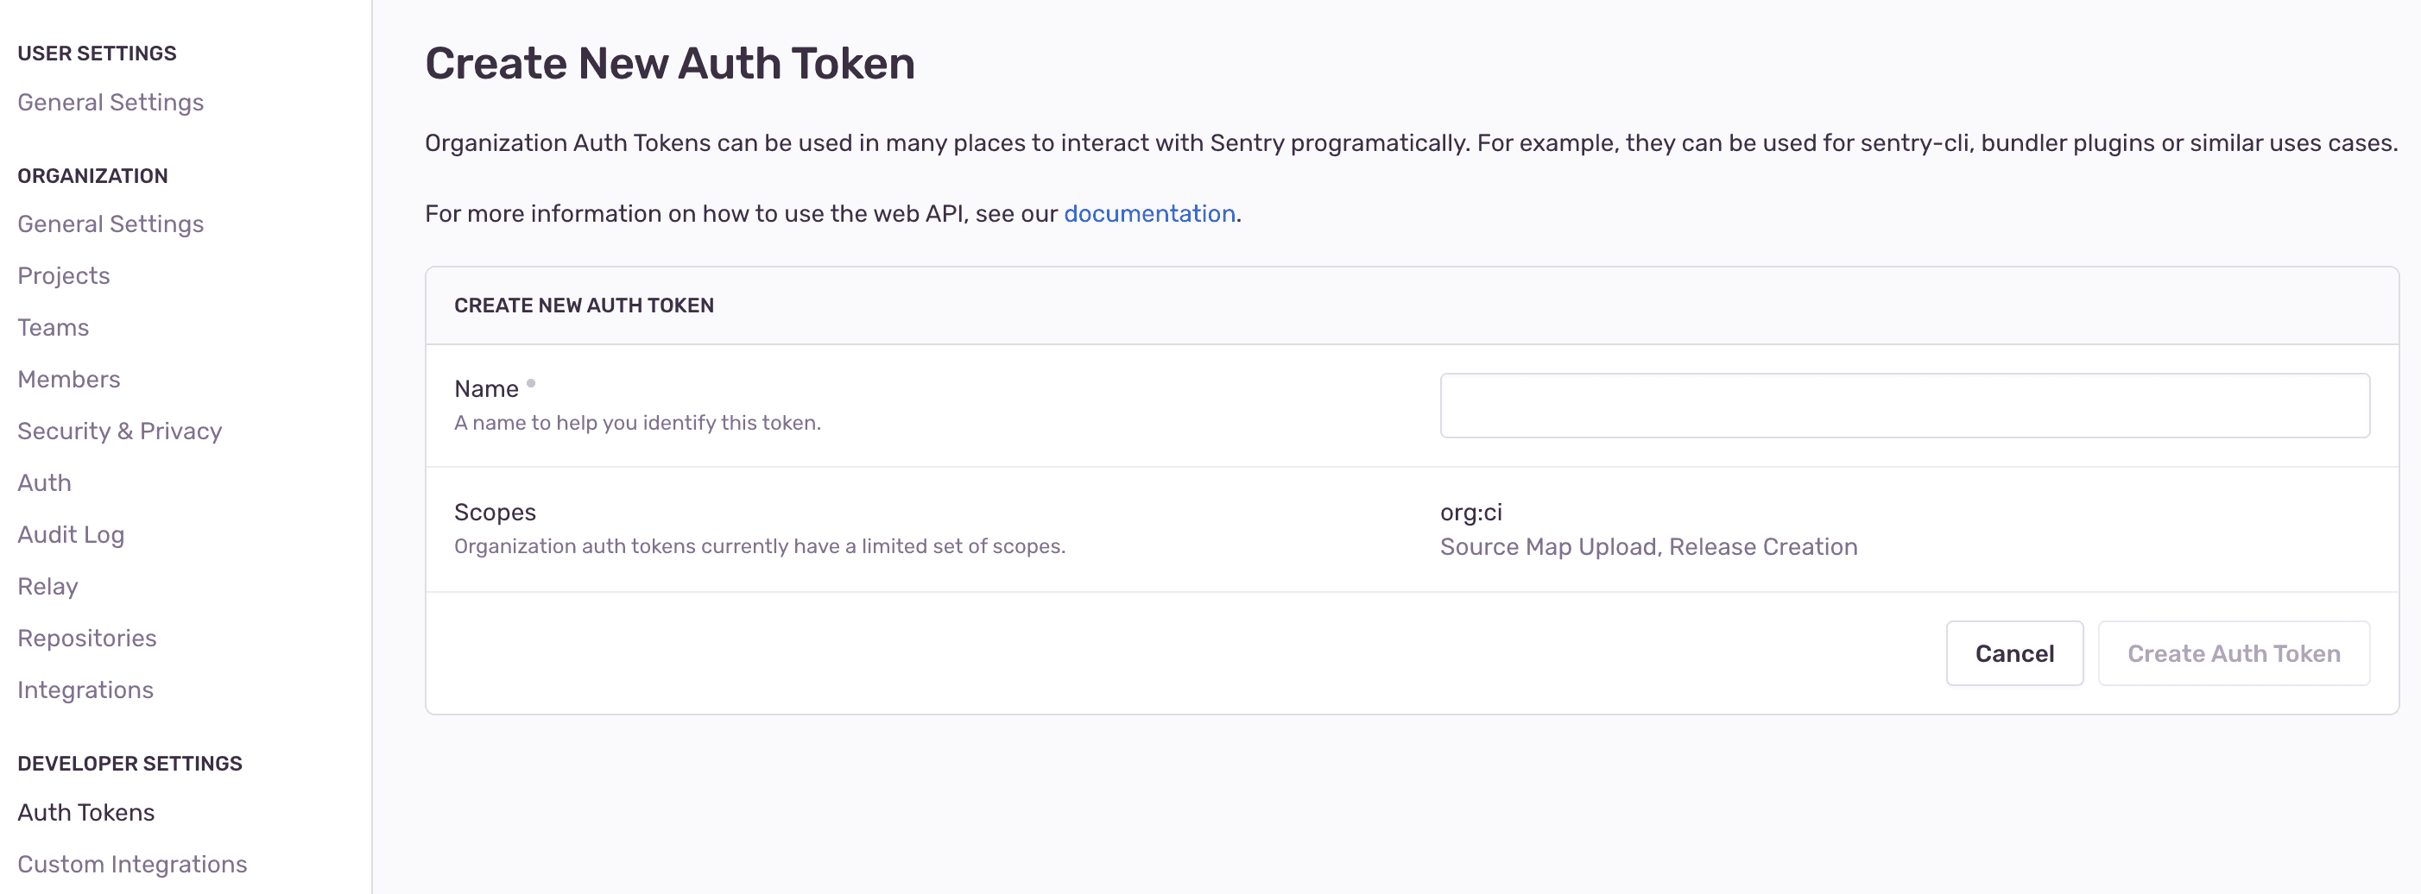This screenshot has height=894, width=2421.
Task: Open the Teams settings page
Action: pos(53,328)
